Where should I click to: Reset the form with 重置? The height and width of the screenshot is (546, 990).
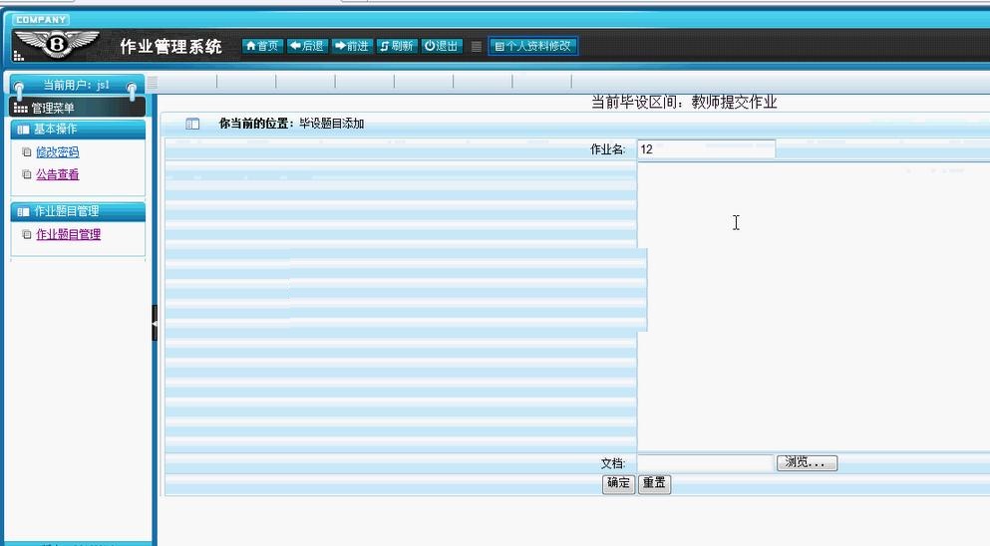pyautogui.click(x=654, y=483)
